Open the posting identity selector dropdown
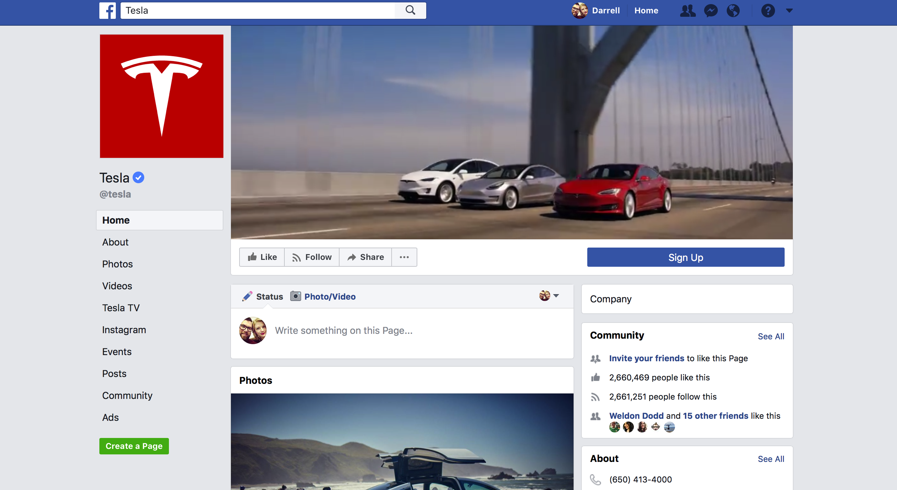 point(549,296)
